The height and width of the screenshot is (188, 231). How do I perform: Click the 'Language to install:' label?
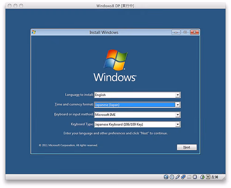(79, 95)
